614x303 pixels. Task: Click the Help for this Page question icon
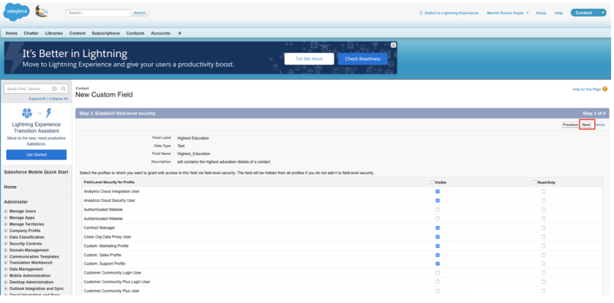[604, 89]
